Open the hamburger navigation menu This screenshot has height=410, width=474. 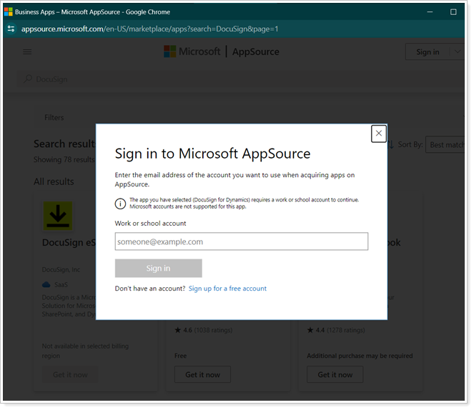tap(27, 51)
